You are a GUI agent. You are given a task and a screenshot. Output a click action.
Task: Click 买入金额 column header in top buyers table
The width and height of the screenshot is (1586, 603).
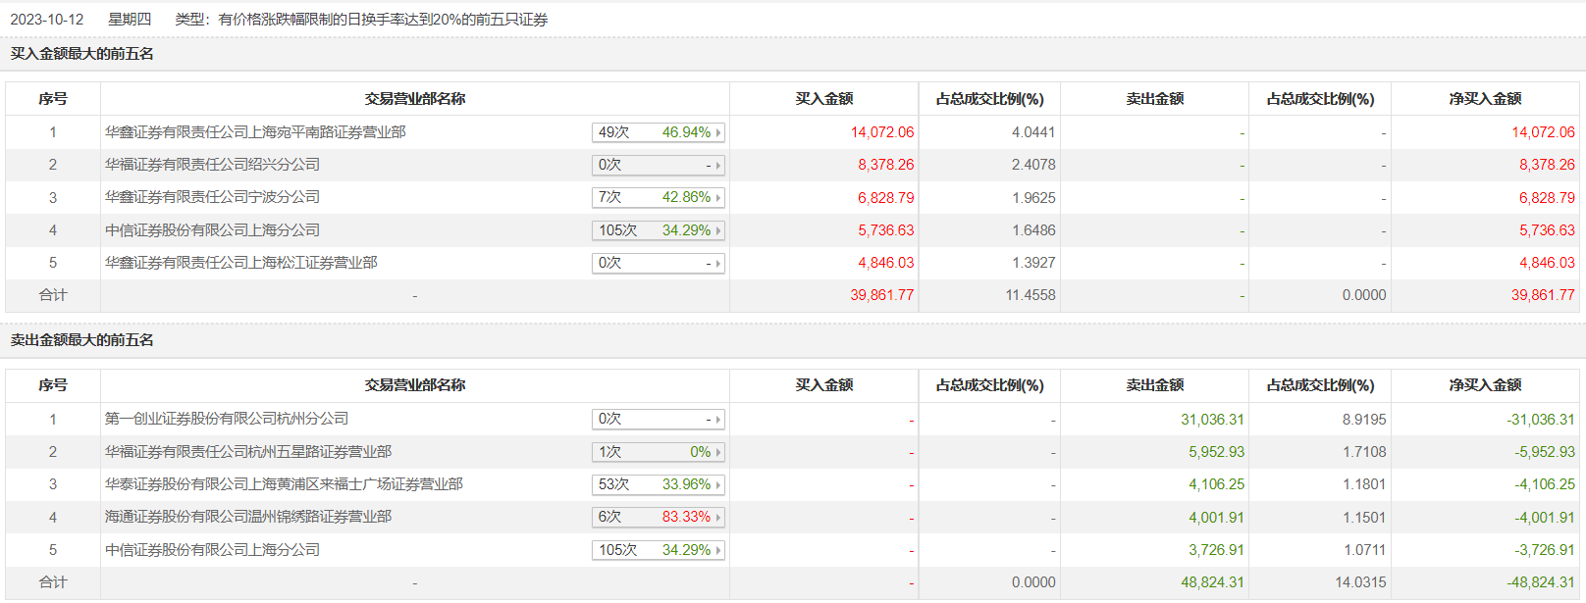[823, 99]
